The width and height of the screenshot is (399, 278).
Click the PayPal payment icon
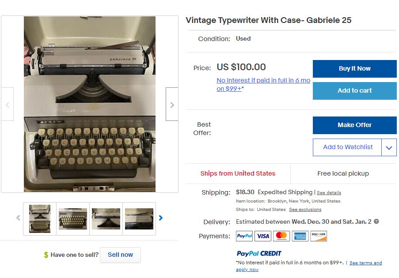244,236
